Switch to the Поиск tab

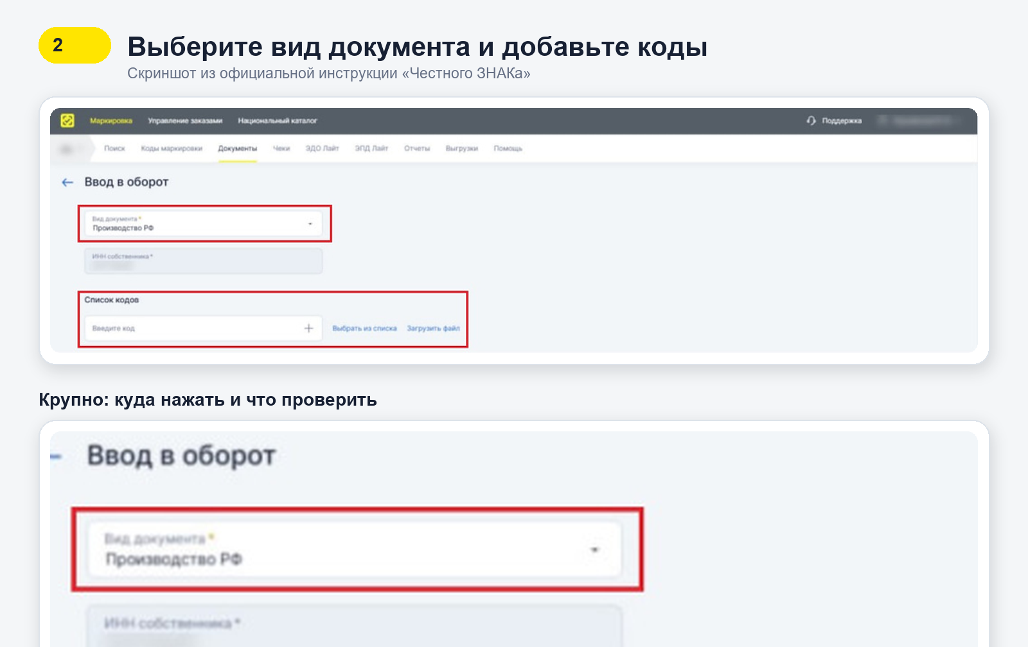click(114, 148)
